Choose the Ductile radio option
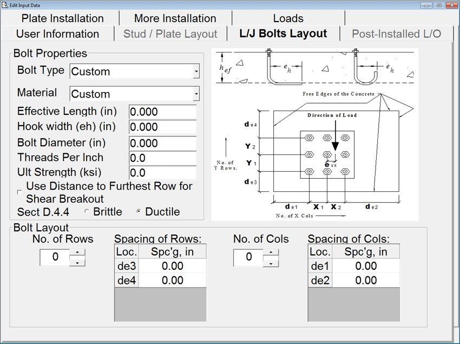 click(139, 212)
